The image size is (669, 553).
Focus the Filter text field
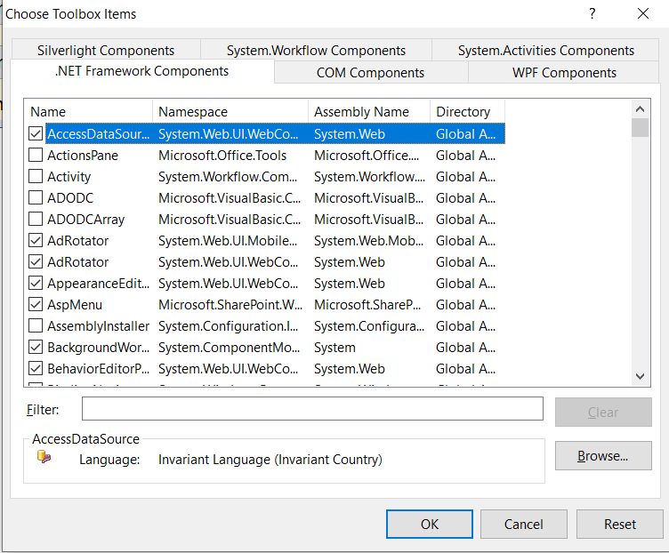tap(312, 408)
